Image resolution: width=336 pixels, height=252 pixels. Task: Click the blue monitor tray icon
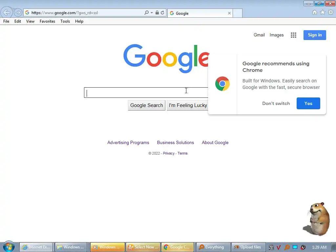coord(295,247)
